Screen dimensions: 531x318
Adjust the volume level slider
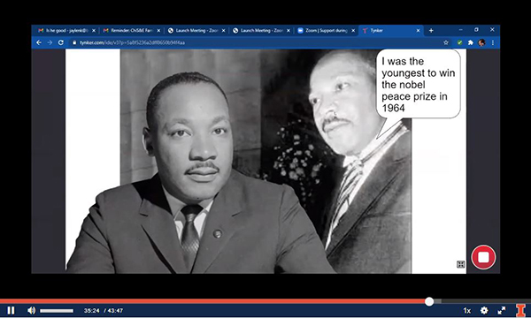point(57,311)
